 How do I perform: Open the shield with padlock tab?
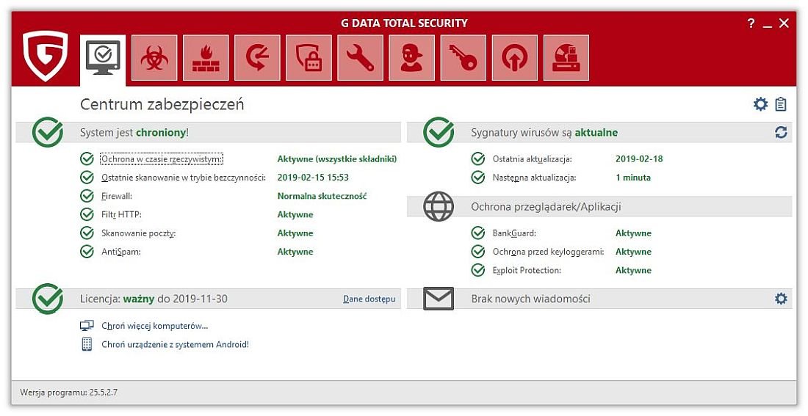pos(309,58)
